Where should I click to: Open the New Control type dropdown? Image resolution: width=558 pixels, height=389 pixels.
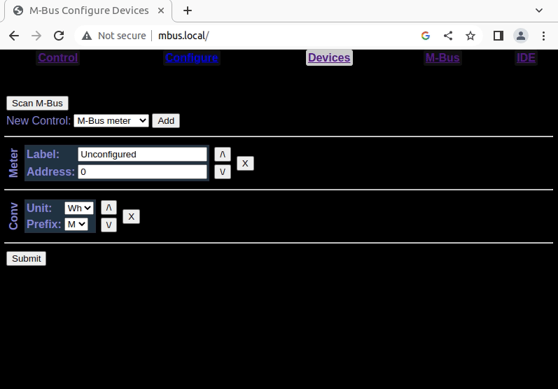coord(111,121)
